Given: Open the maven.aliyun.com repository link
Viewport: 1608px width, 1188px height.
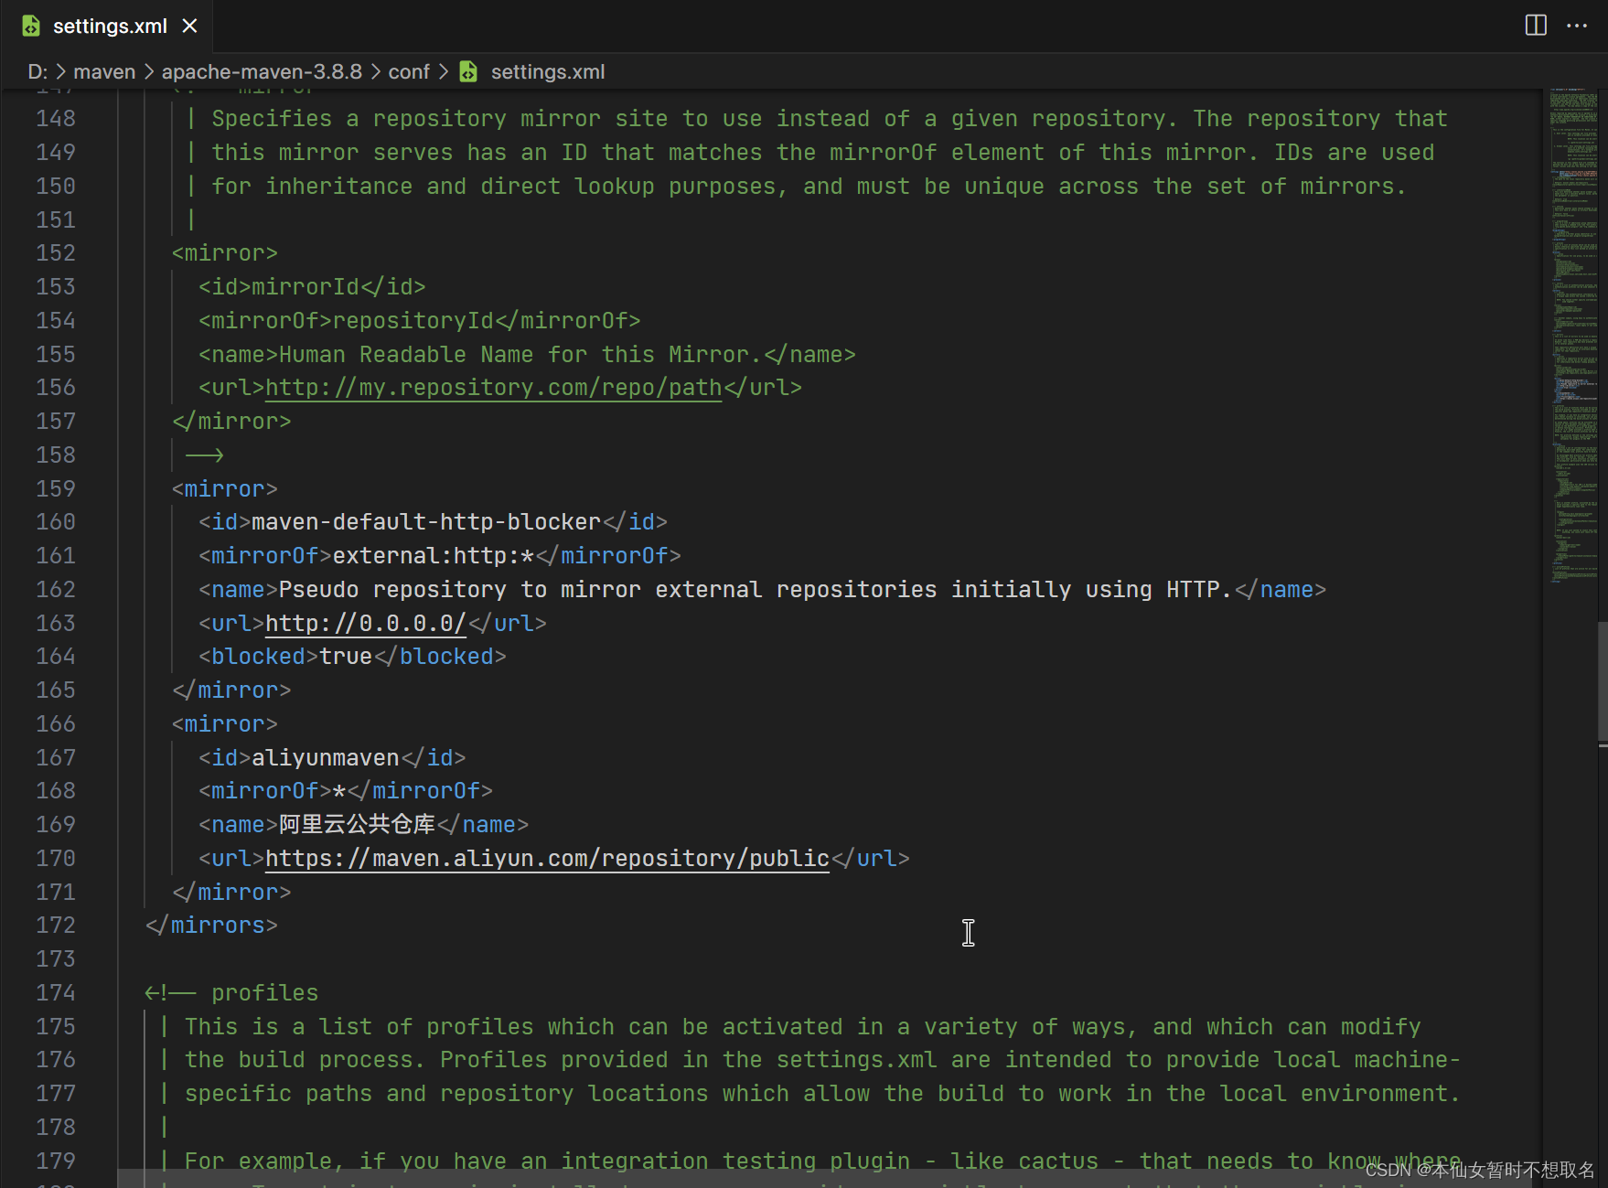Looking at the screenshot, I should tap(547, 859).
